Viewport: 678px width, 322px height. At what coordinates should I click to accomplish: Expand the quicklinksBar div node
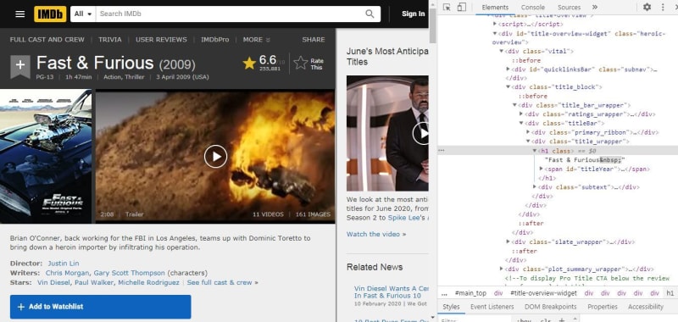508,69
